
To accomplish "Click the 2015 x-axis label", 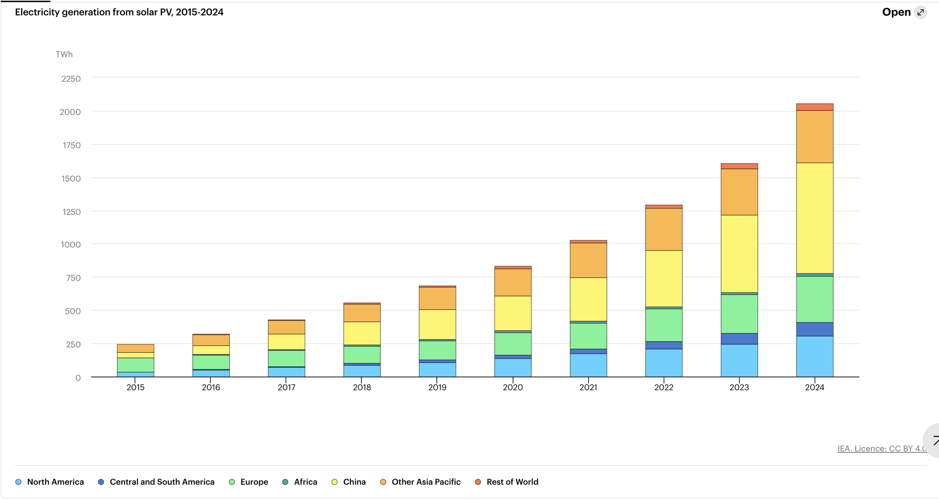I will click(135, 387).
